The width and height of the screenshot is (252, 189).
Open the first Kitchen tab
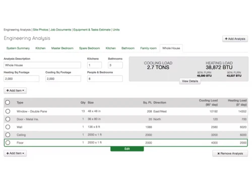(x=40, y=48)
